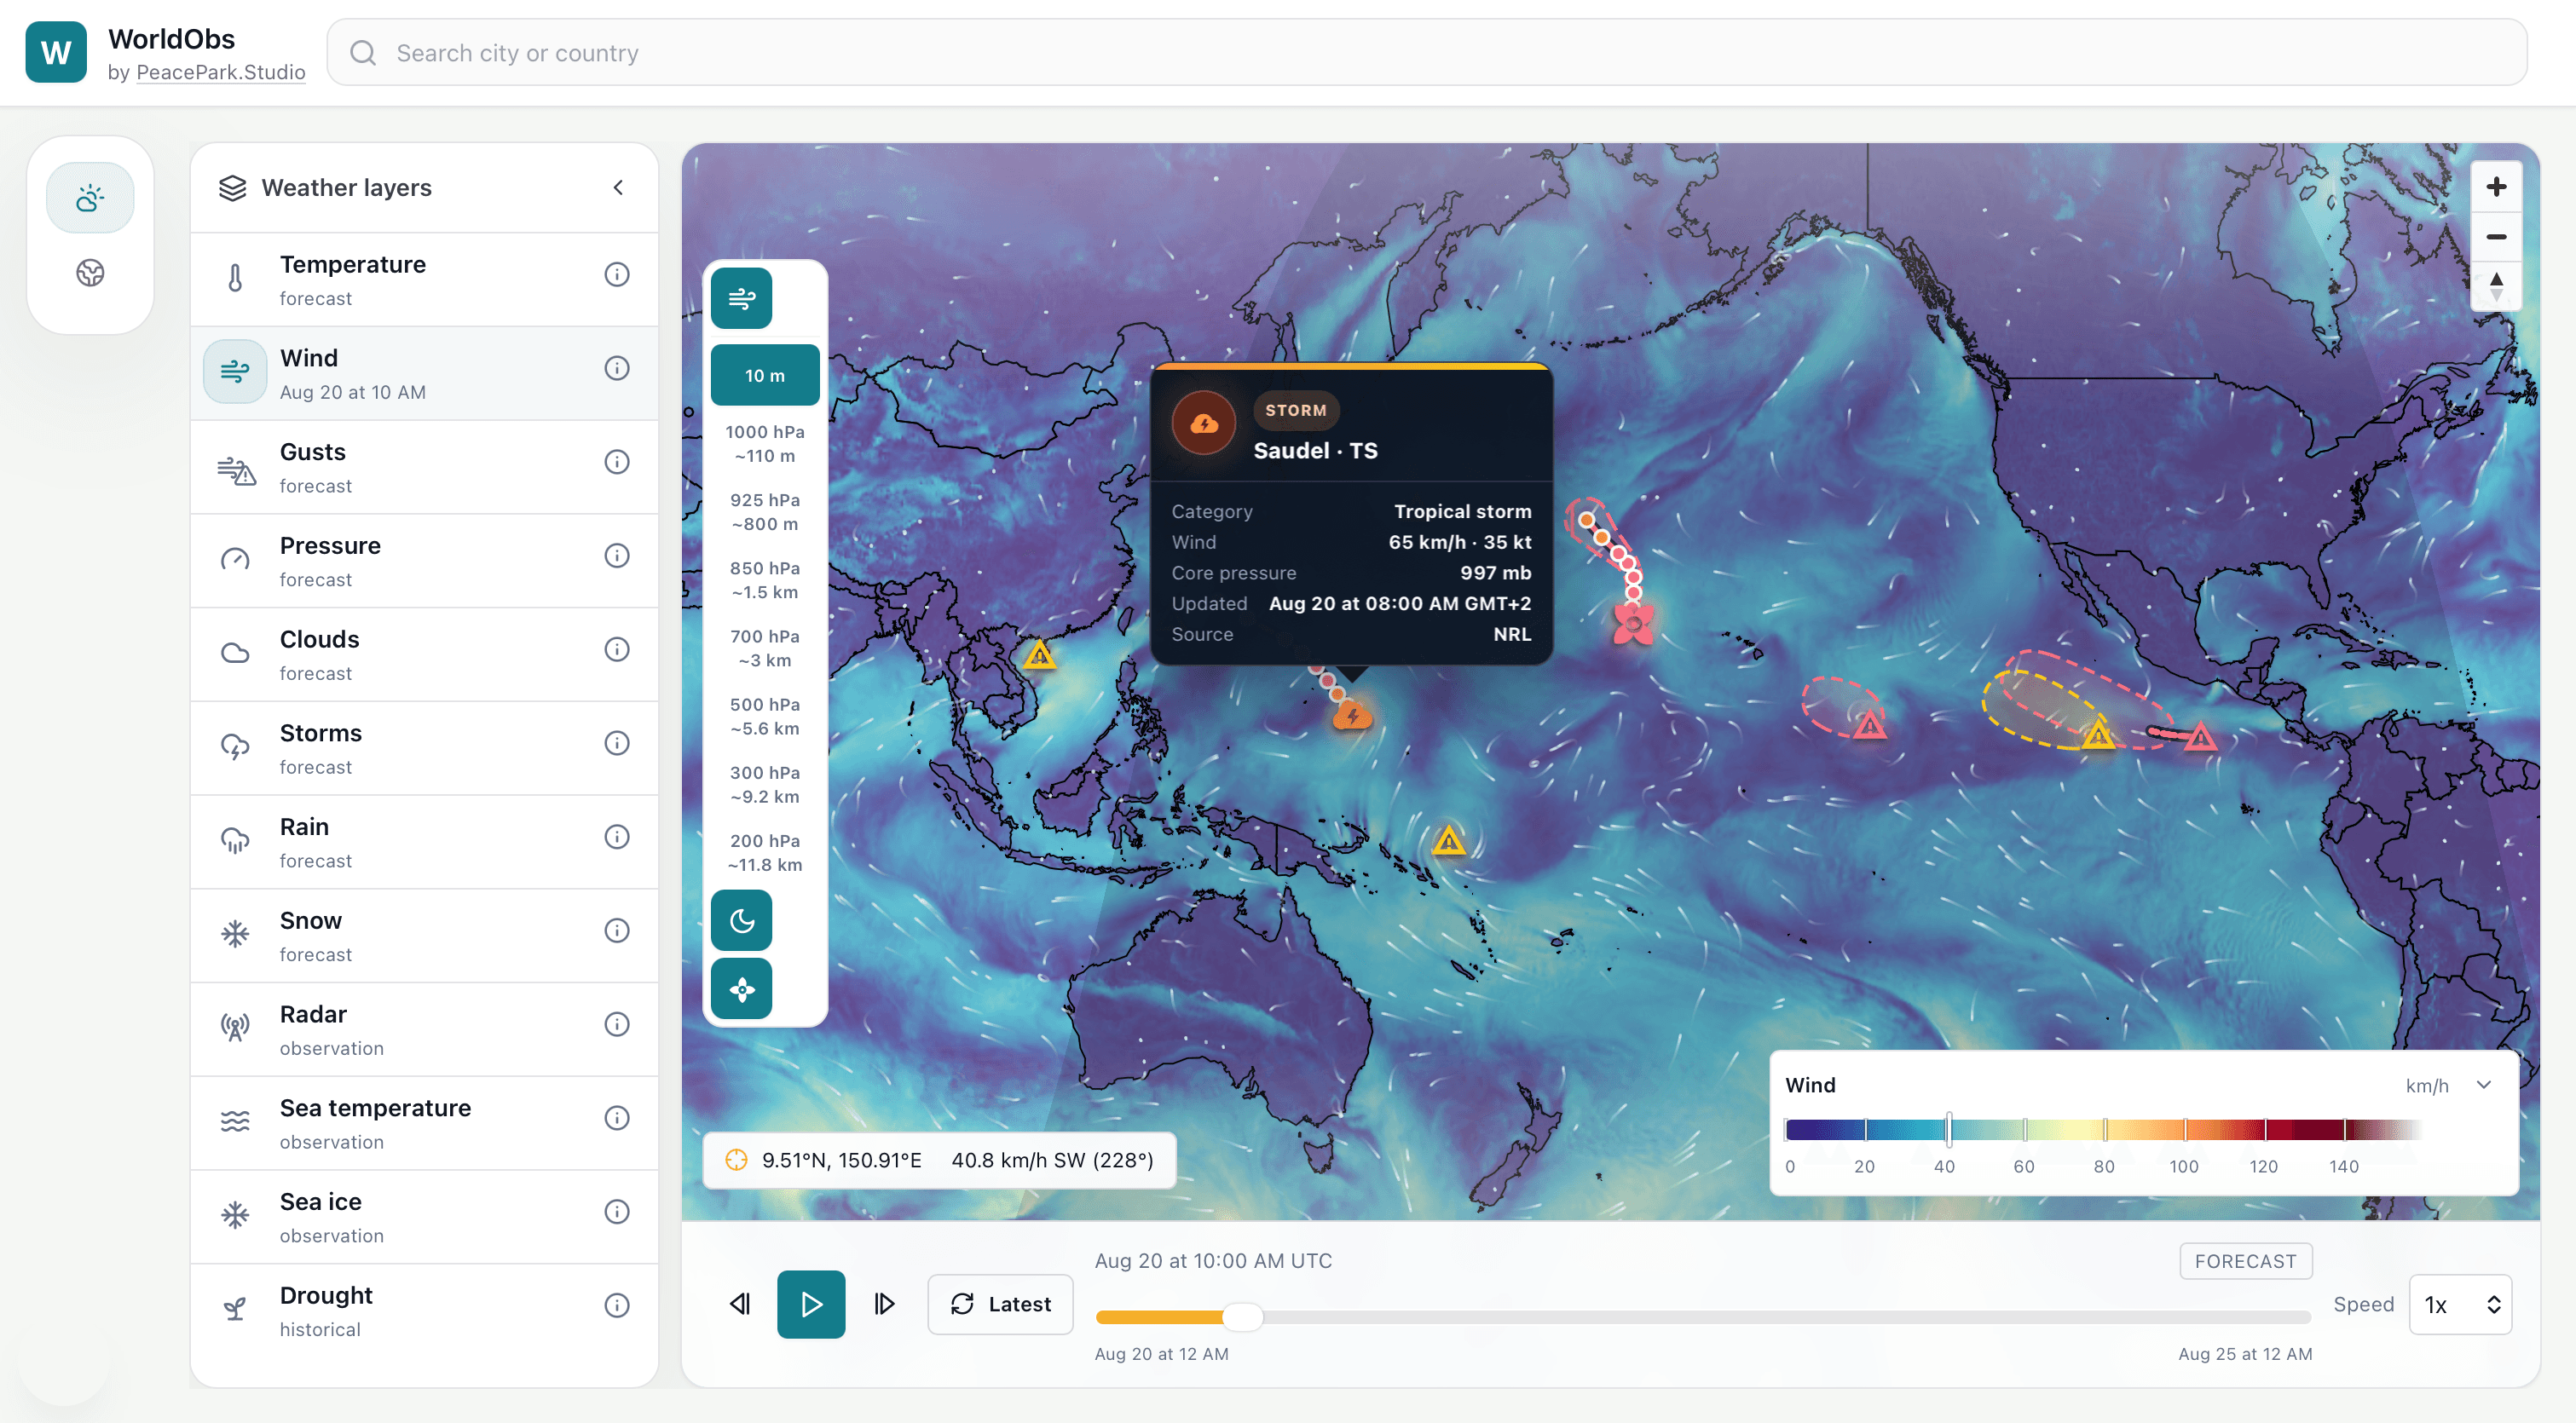Show info for Rain layer

[617, 838]
